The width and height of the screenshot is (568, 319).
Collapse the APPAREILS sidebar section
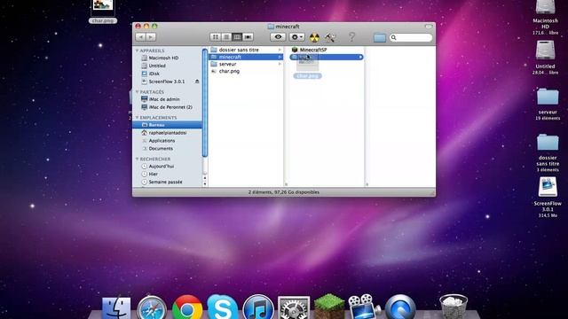pyautogui.click(x=138, y=51)
